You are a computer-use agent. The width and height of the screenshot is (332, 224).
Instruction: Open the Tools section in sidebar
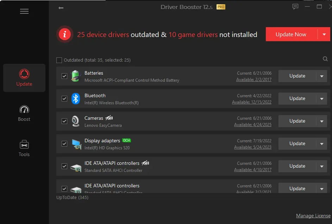[24, 148]
